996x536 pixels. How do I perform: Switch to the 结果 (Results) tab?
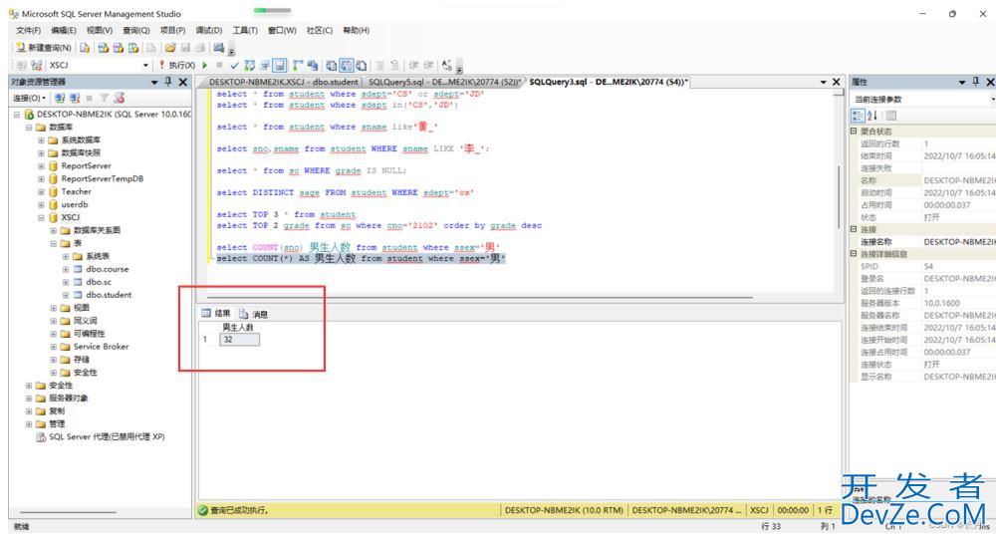point(216,313)
